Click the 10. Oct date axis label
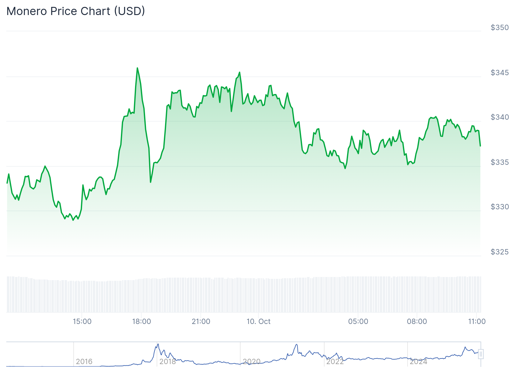 pos(258,321)
